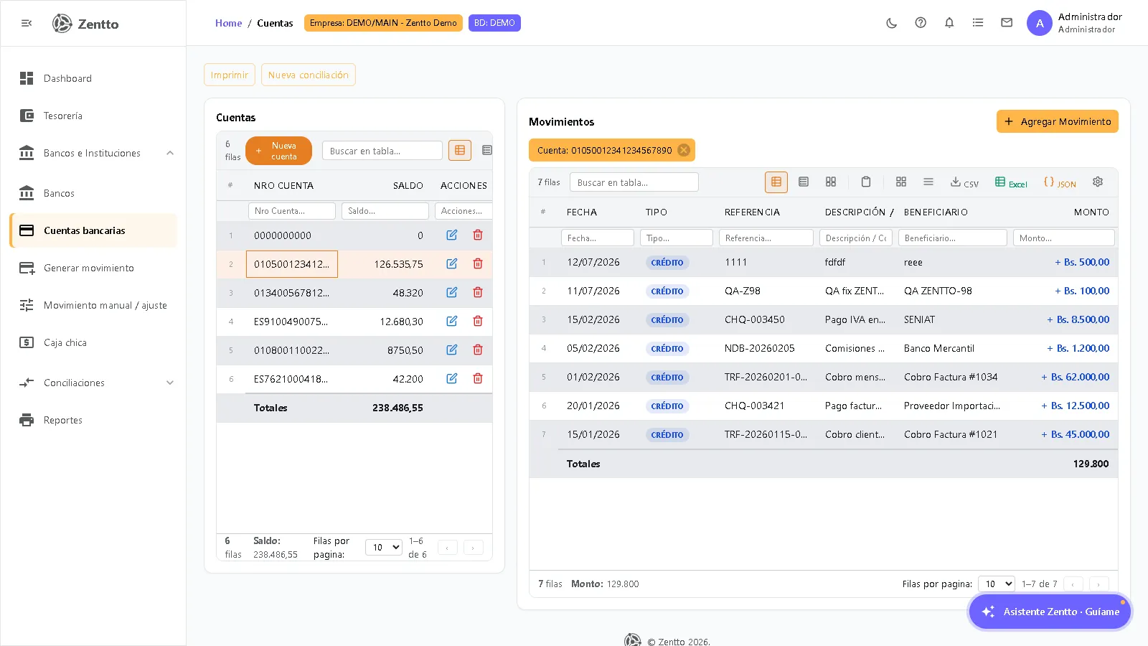This screenshot has height=646, width=1148.
Task: Export movements as JSON
Action: click(1060, 182)
